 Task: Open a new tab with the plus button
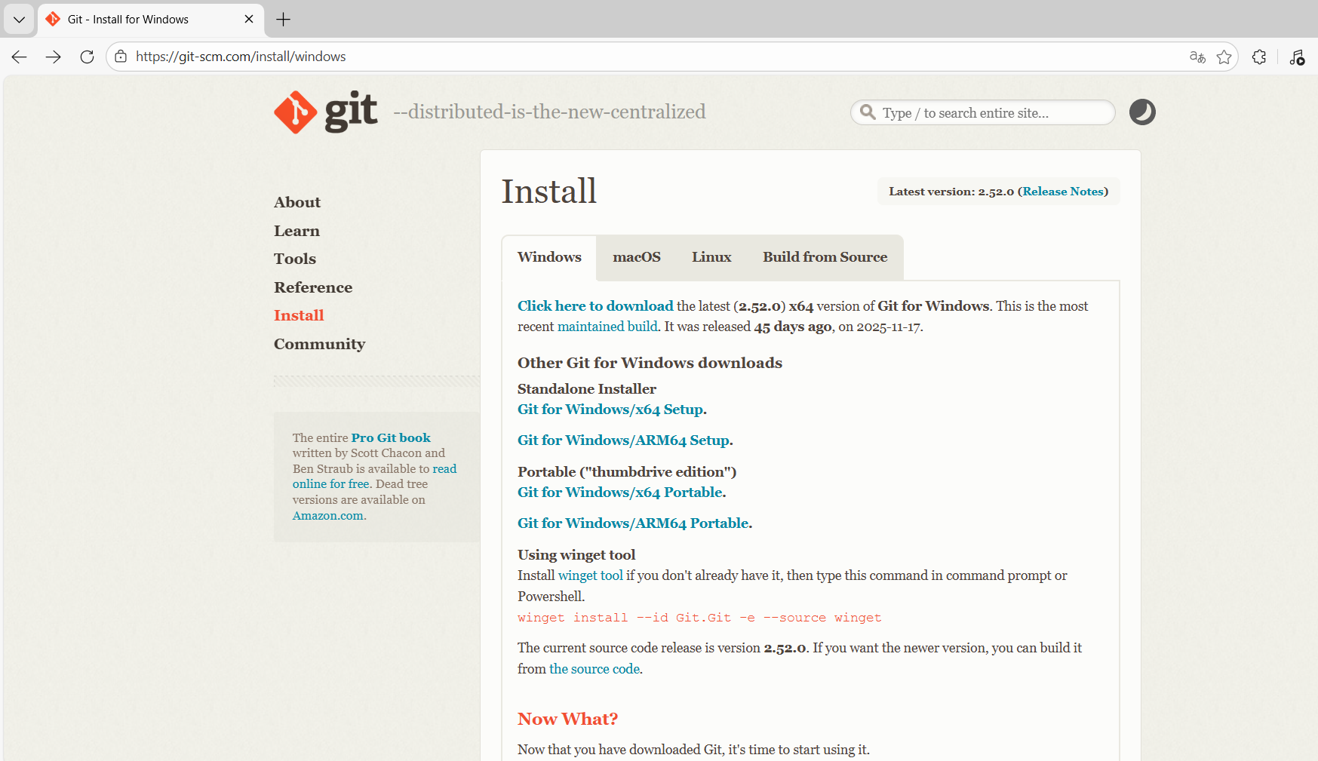click(284, 20)
